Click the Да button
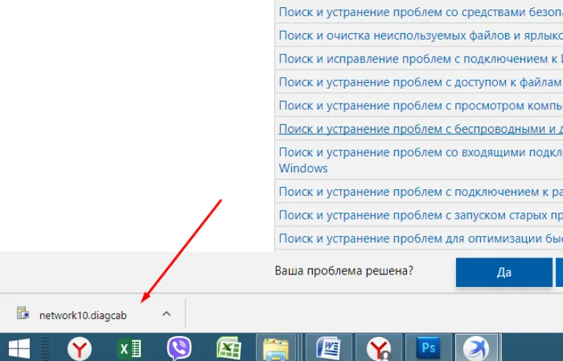The width and height of the screenshot is (563, 361). [504, 272]
